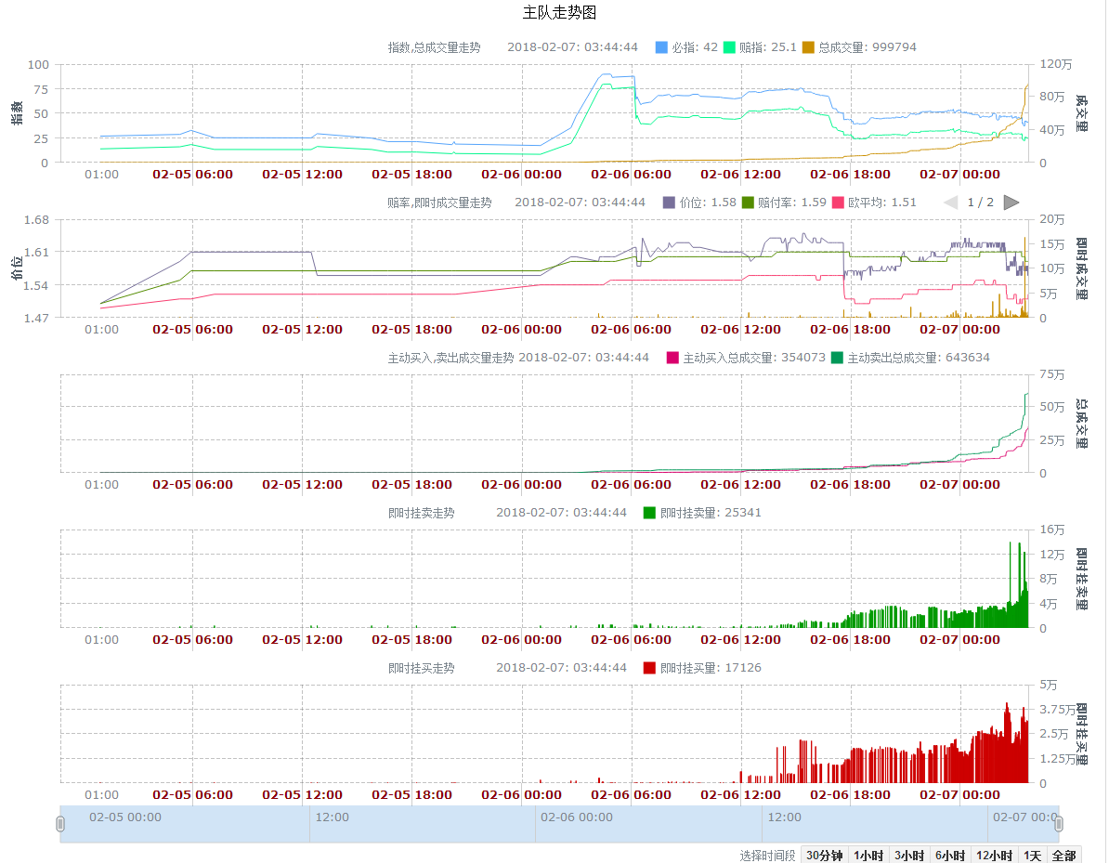The width and height of the screenshot is (1109, 863).
Task: Select the 全部 time range
Action: coord(1063,856)
